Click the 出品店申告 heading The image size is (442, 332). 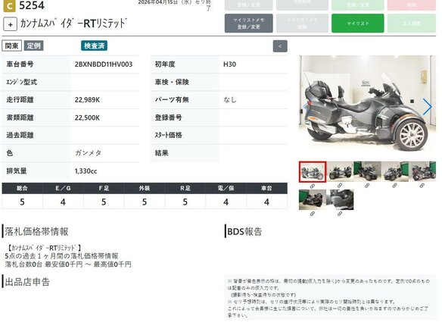(27, 282)
